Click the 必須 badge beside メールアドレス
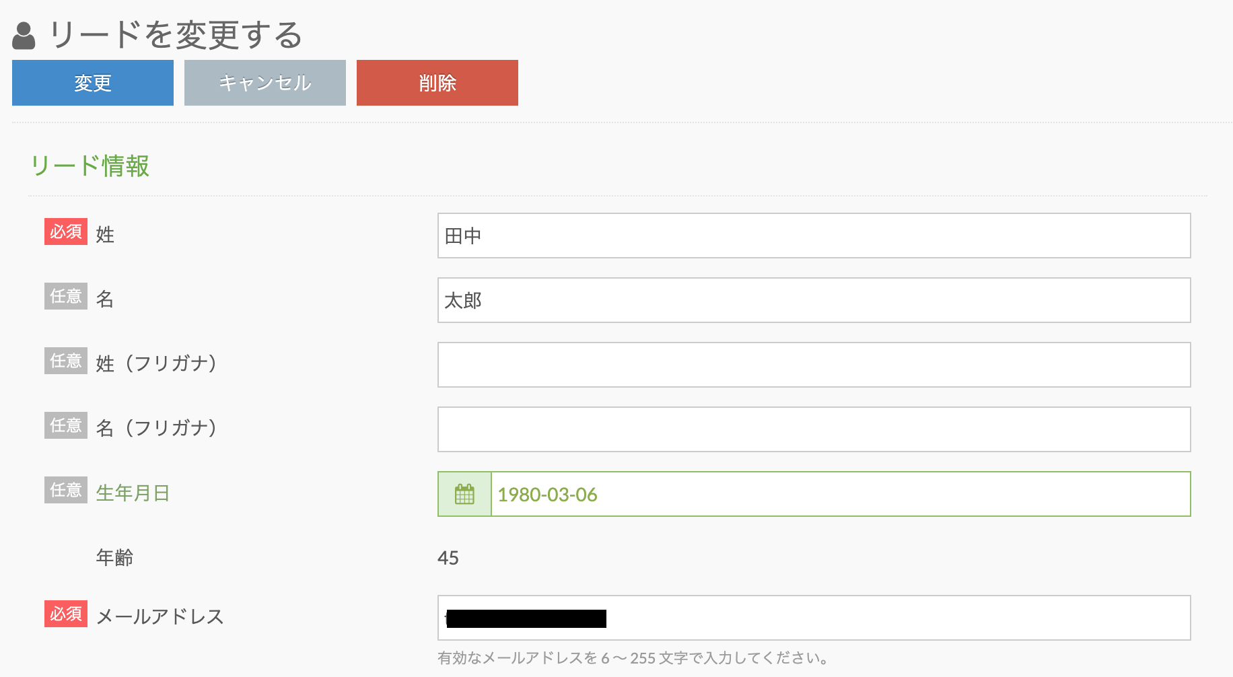This screenshot has height=677, width=1233. coord(66,614)
